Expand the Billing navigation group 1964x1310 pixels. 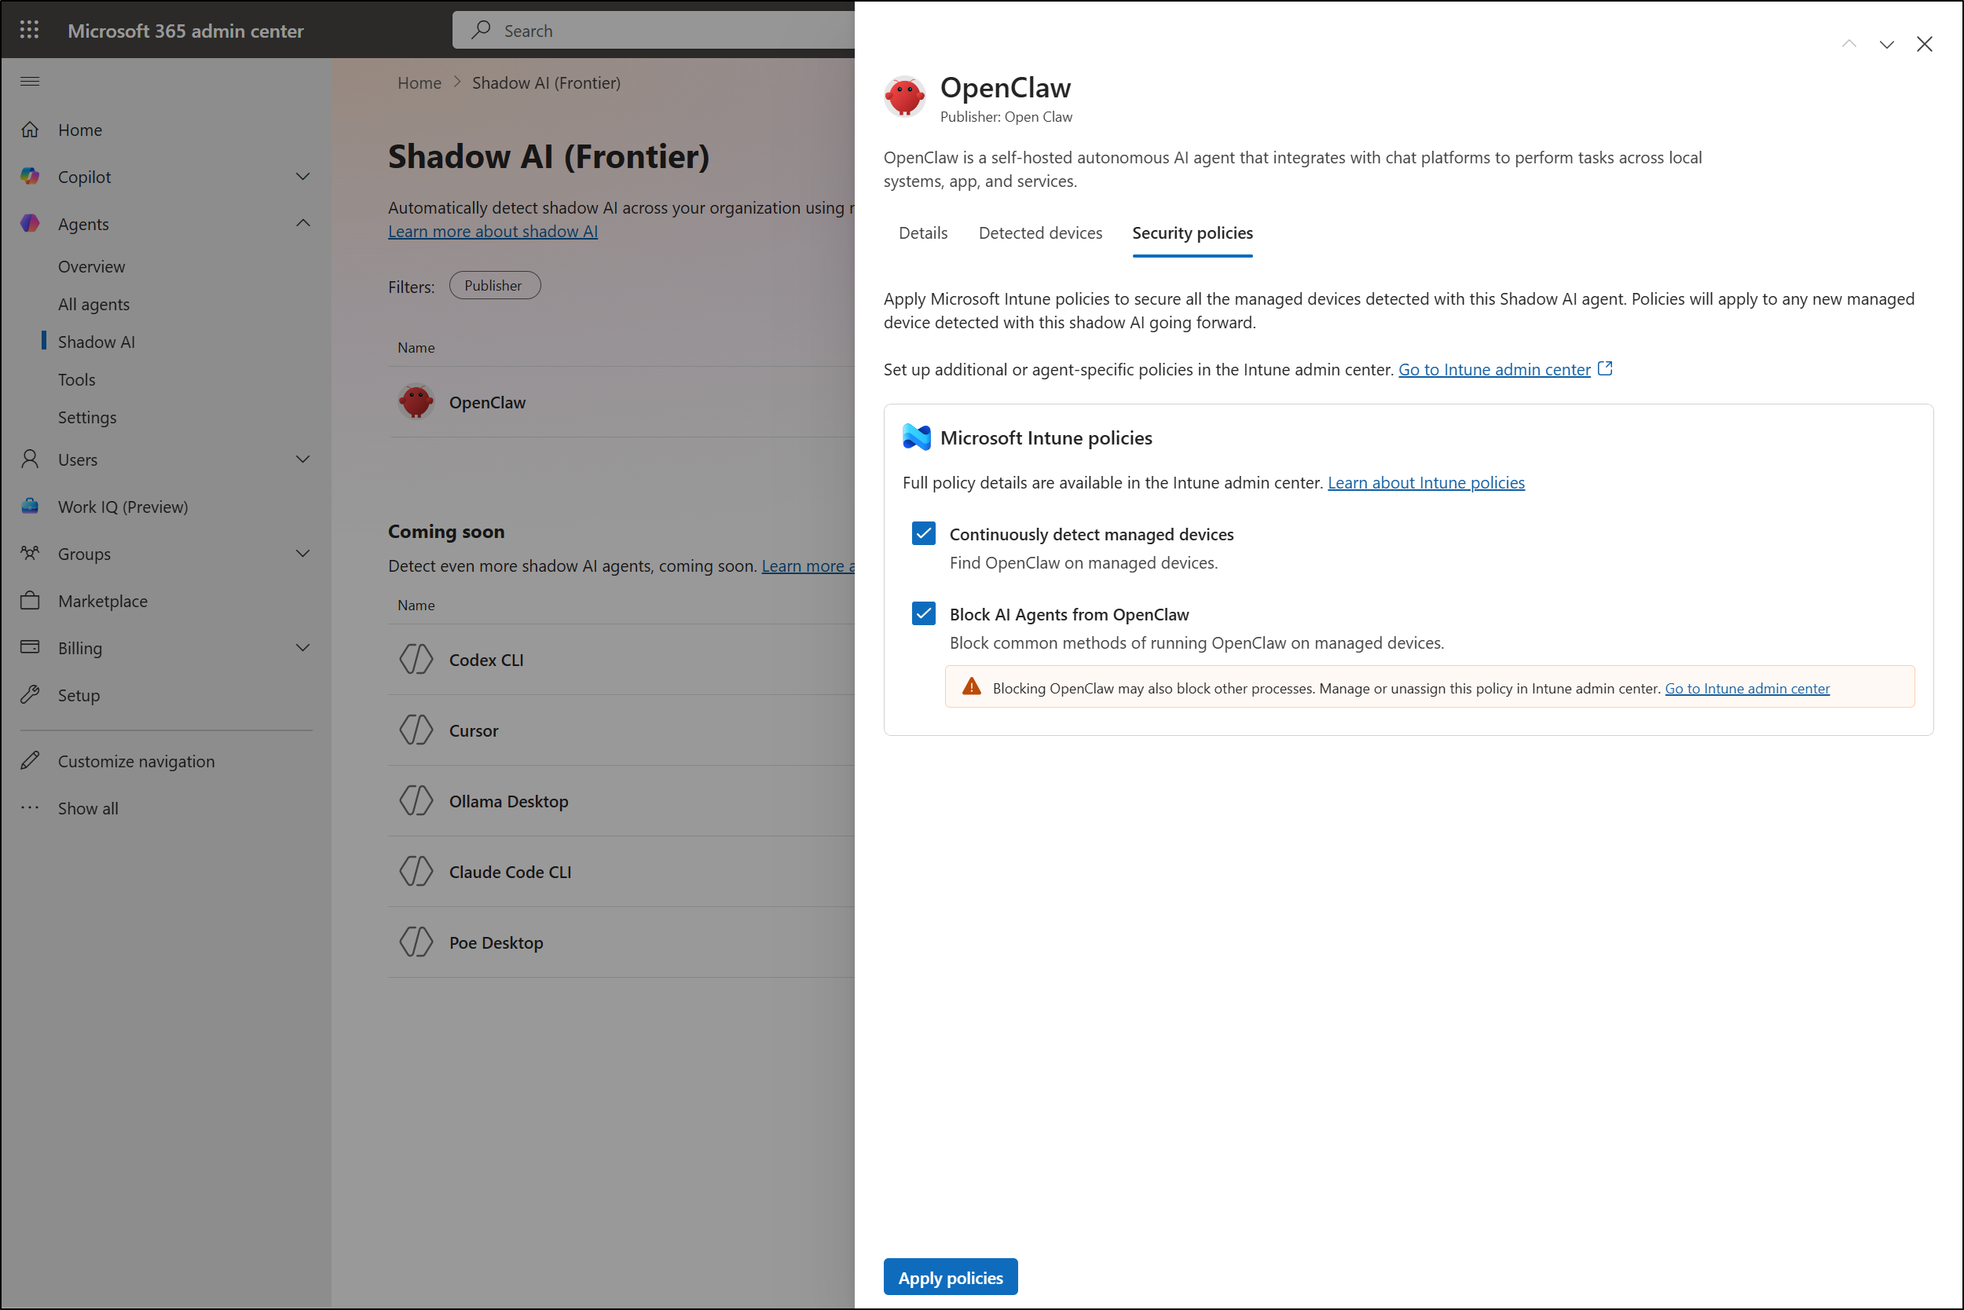pos(302,647)
